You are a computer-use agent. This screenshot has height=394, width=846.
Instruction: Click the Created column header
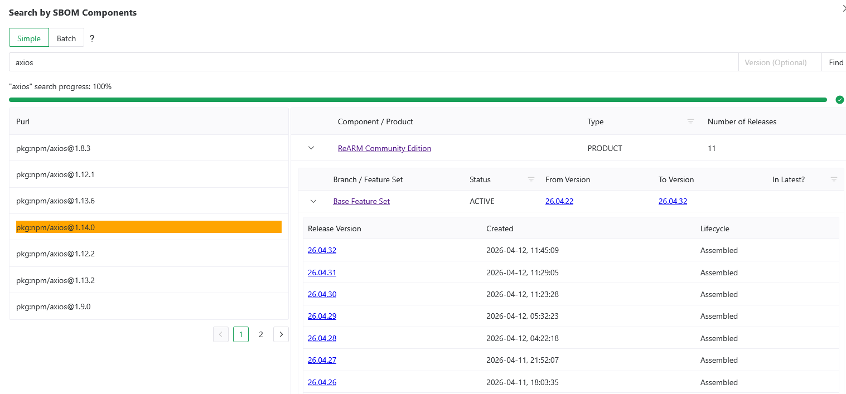[500, 228]
